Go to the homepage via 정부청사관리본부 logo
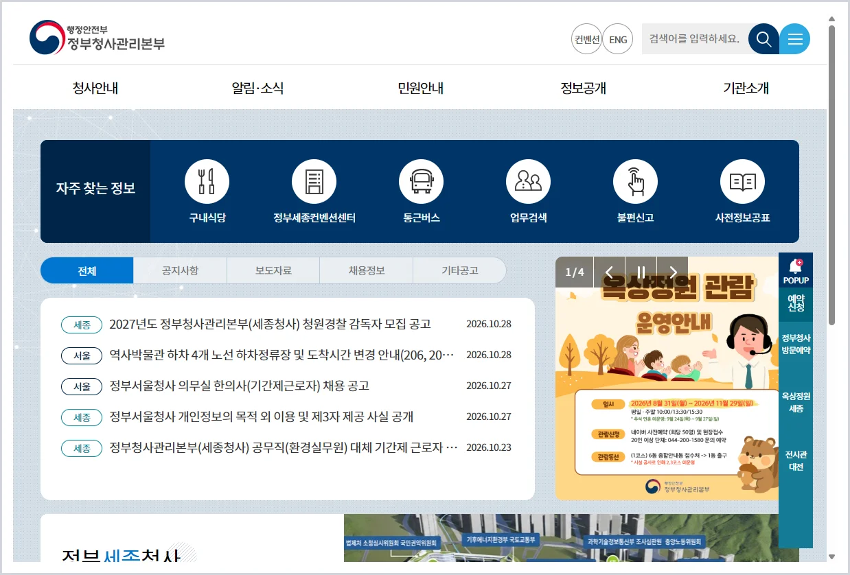The height and width of the screenshot is (575, 850). pyautogui.click(x=97, y=38)
